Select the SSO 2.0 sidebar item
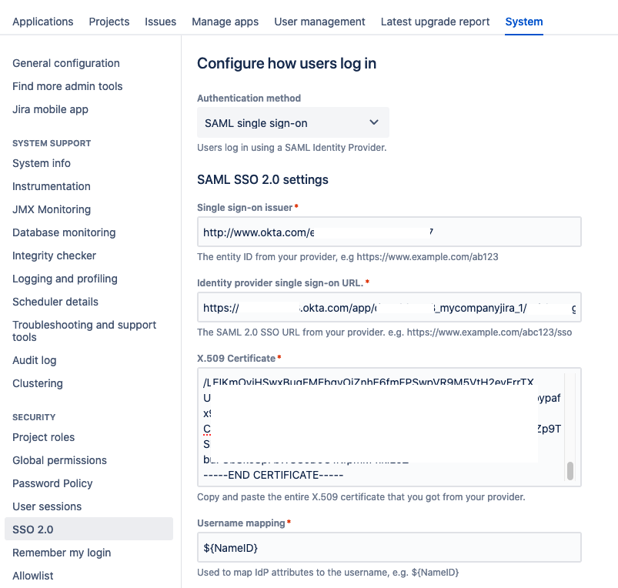The height and width of the screenshot is (588, 618). click(x=32, y=530)
